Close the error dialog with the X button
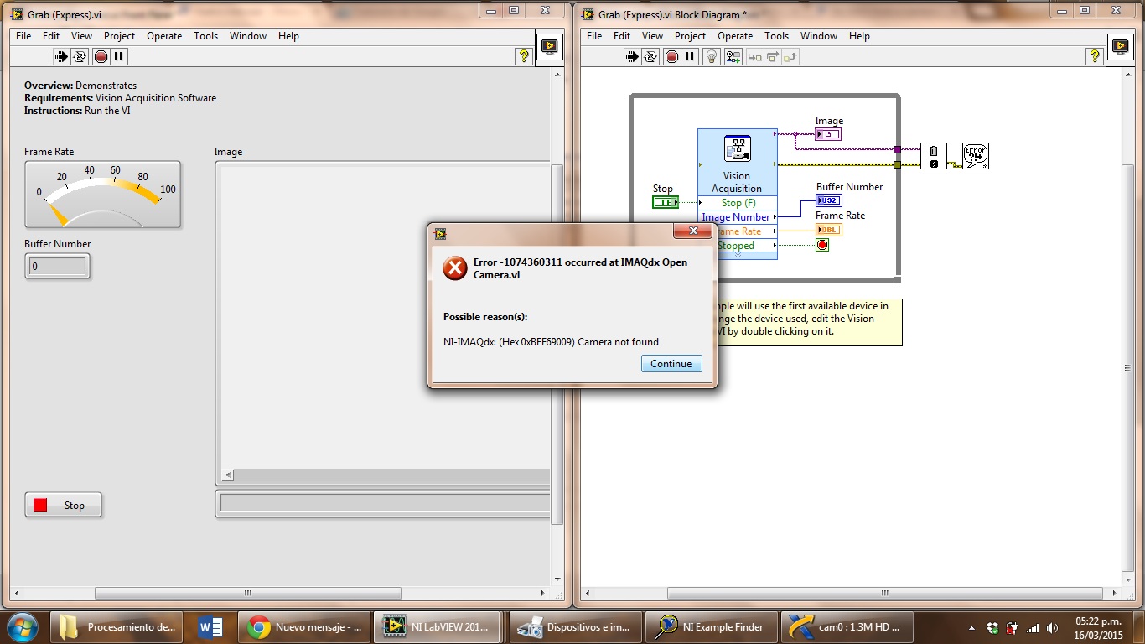The image size is (1145, 644). click(x=693, y=231)
